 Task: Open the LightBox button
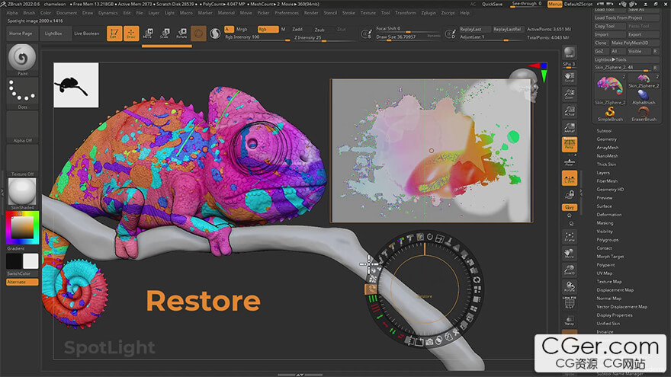click(x=53, y=34)
